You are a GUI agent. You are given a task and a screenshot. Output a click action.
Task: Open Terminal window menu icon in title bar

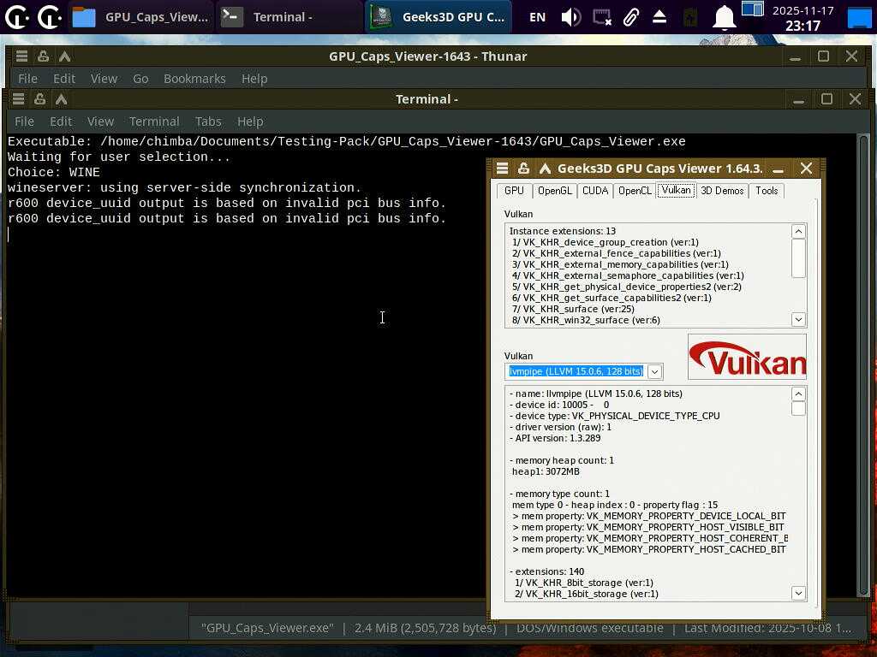tap(19, 99)
